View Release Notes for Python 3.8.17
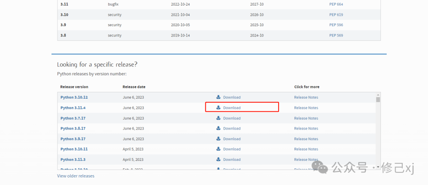 coord(306,128)
